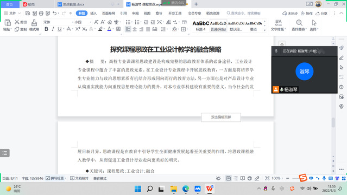This screenshot has width=347, height=195.
Task: Click the footer edit hint button
Action: [221, 117]
